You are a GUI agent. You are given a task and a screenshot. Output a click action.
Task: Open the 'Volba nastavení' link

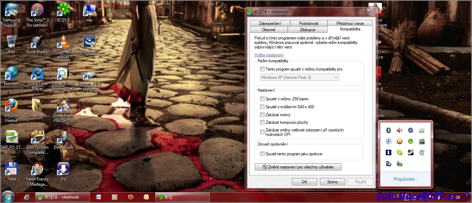click(269, 55)
